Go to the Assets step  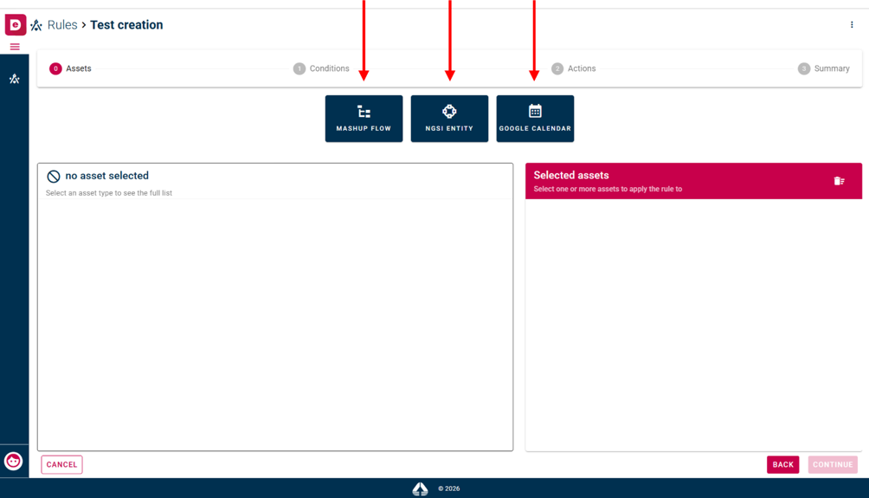(70, 68)
